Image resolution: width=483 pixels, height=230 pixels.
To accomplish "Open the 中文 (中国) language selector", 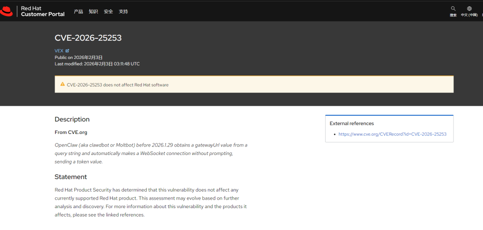I will click(x=469, y=15).
